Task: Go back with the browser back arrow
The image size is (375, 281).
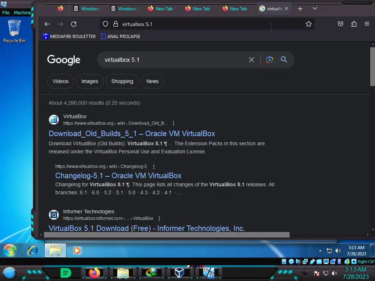Action: [47, 24]
